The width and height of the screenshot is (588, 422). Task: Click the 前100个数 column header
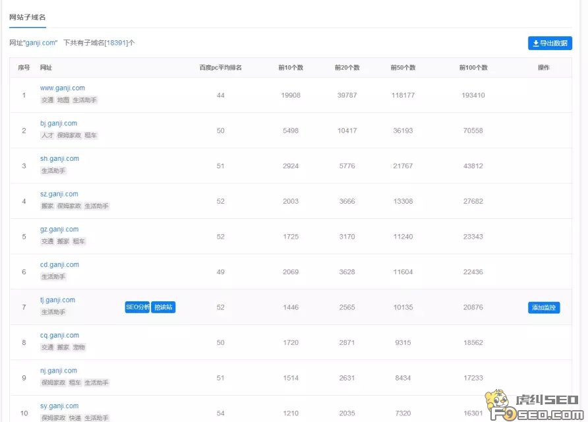tap(473, 67)
